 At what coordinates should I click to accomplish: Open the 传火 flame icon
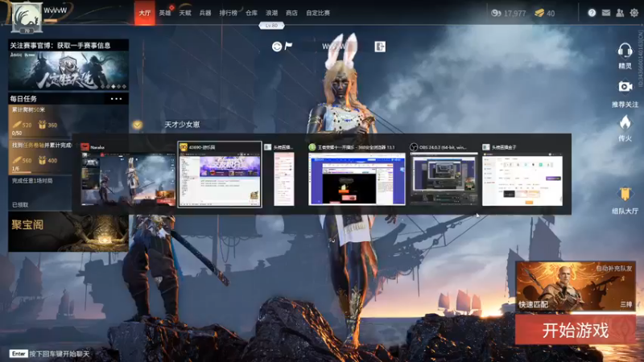(x=625, y=129)
